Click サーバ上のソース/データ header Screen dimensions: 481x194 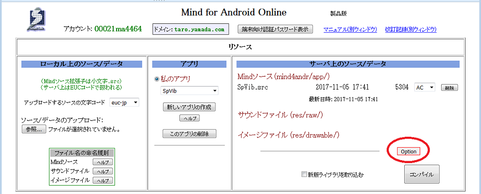coord(348,64)
